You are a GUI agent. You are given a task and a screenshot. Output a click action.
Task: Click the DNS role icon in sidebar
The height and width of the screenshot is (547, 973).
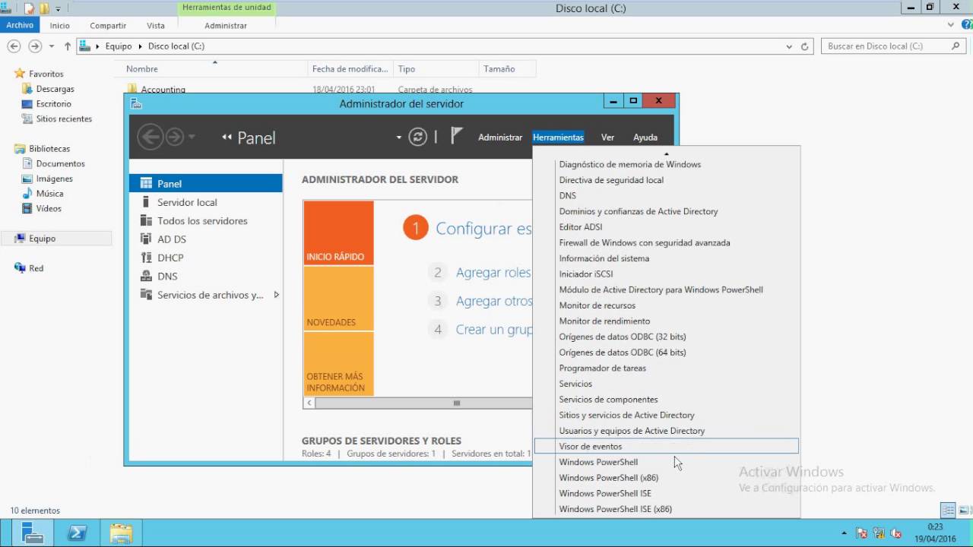[146, 276]
